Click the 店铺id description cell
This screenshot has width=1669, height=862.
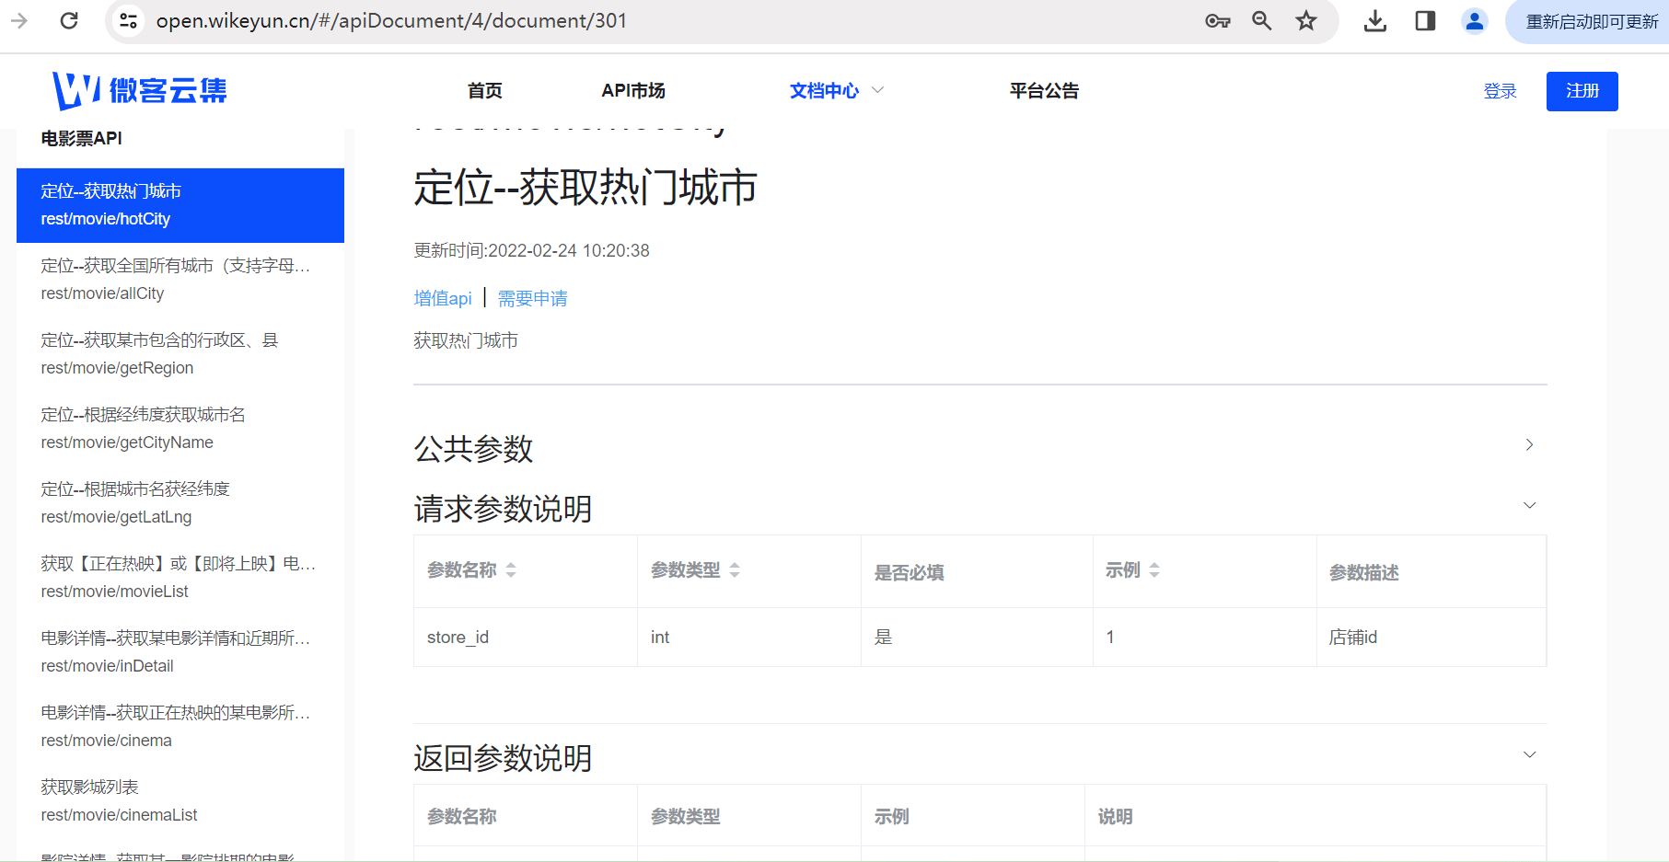click(x=1431, y=637)
